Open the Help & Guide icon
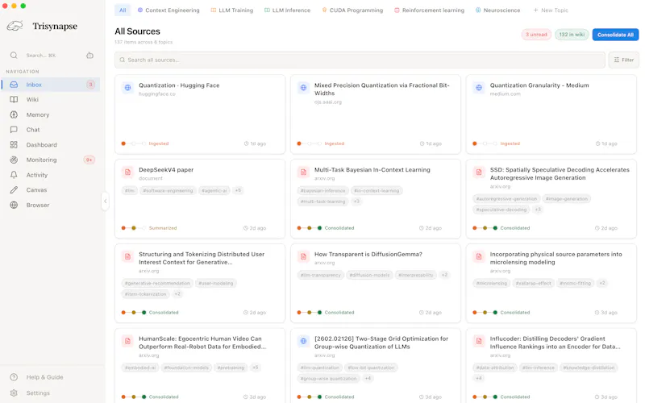 coord(14,377)
